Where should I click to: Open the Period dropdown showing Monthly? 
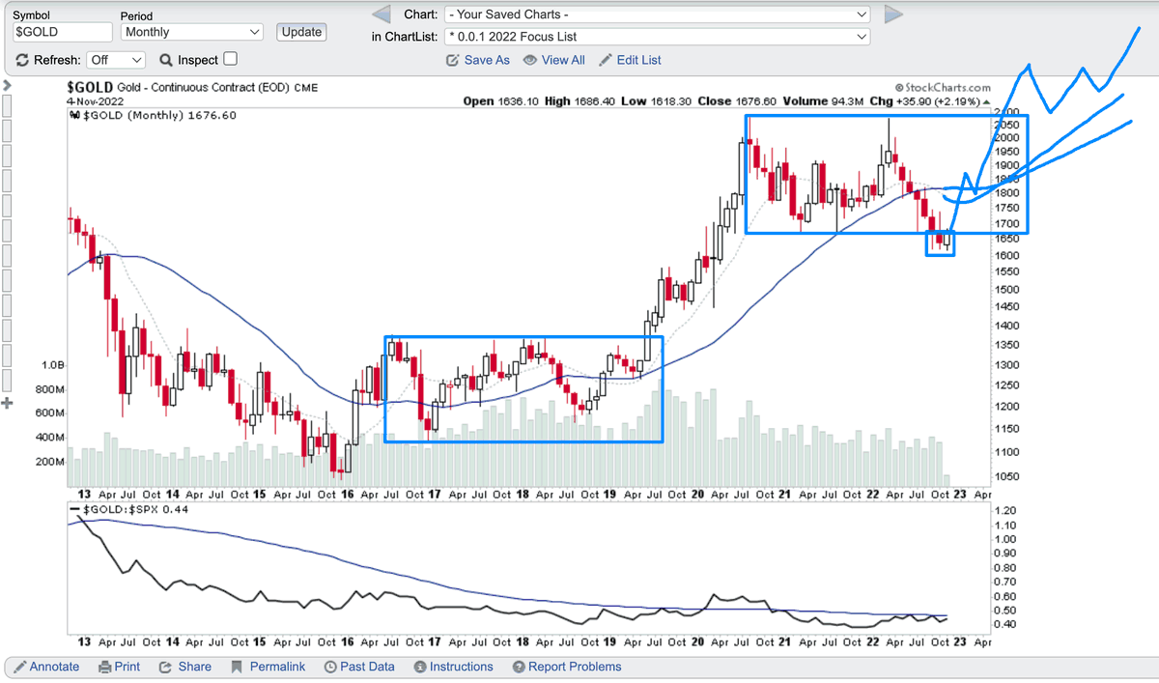point(191,32)
